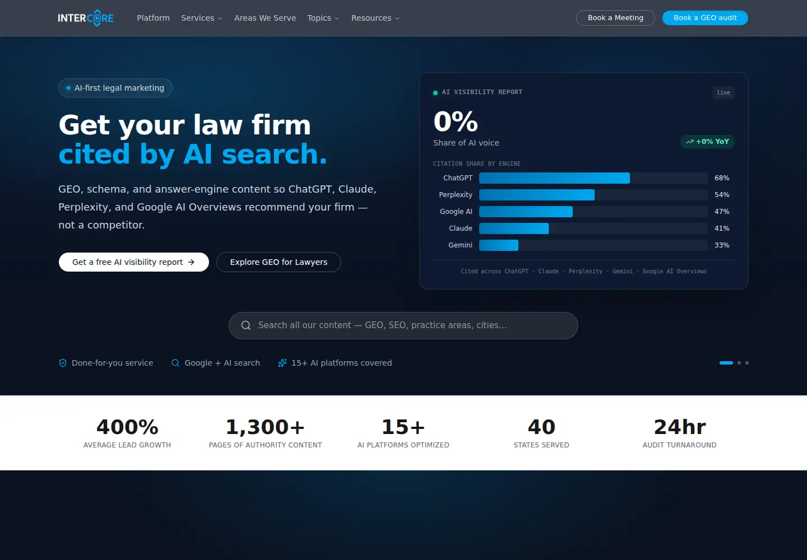This screenshot has height=560, width=807.
Task: Click Get a free AI visibility report
Action: coord(134,262)
